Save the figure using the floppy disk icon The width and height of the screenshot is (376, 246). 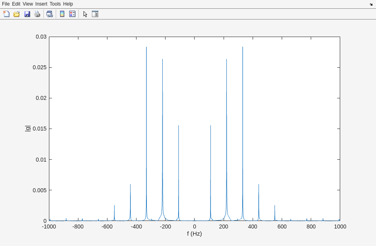(27, 14)
